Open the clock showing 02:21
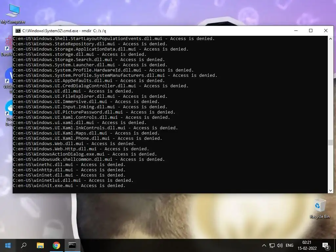Viewport: 336px width, 252px height. [307, 245]
